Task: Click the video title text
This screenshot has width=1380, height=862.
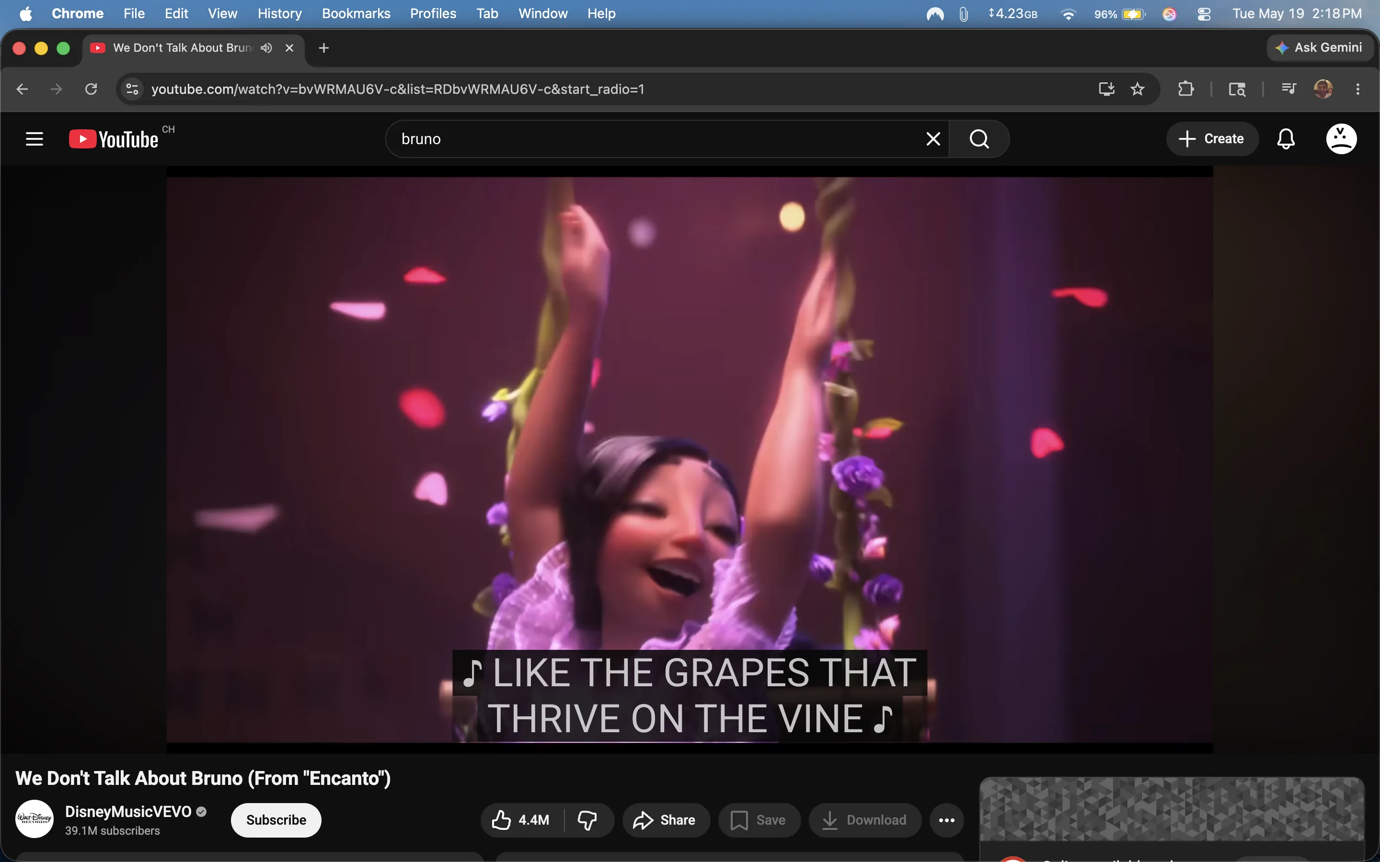Action: (x=203, y=778)
